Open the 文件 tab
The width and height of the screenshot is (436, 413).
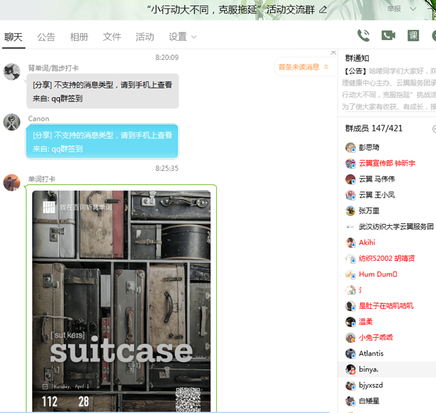click(x=112, y=37)
